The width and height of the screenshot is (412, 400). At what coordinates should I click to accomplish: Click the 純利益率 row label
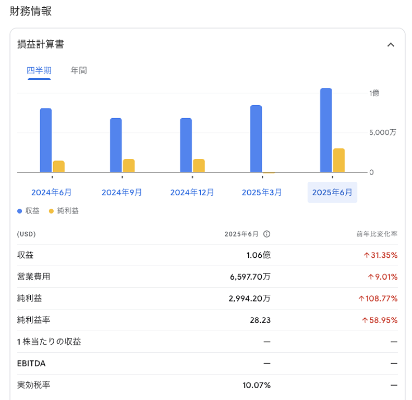point(34,320)
